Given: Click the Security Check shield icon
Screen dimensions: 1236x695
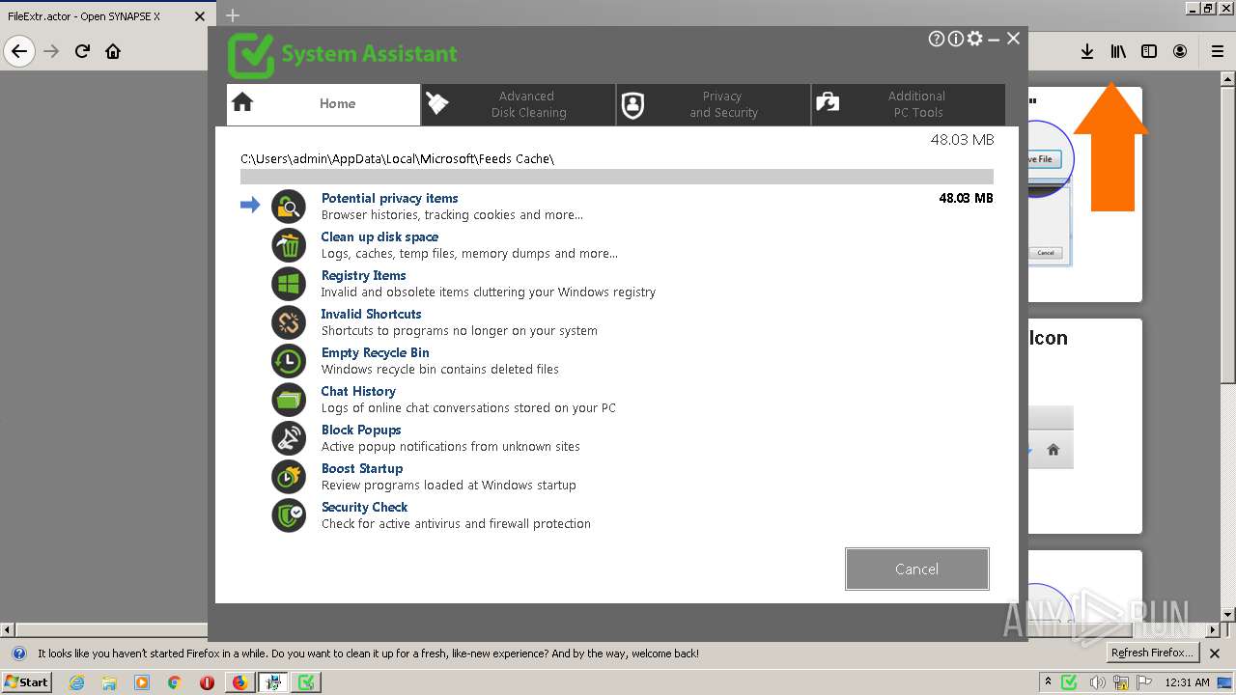Looking at the screenshot, I should (289, 515).
